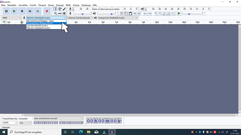The height and width of the screenshot is (135, 241).
Task: Open the Auswählen menu
Action: [x=23, y=5]
